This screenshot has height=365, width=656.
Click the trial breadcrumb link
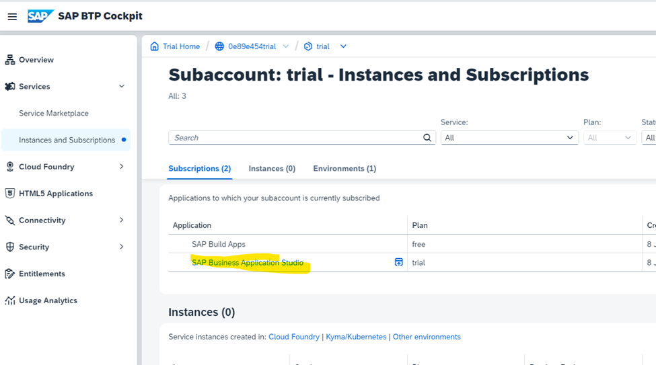tap(322, 46)
